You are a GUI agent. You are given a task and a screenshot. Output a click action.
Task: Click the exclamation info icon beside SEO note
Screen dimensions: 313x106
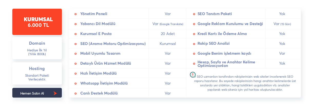point(193,75)
